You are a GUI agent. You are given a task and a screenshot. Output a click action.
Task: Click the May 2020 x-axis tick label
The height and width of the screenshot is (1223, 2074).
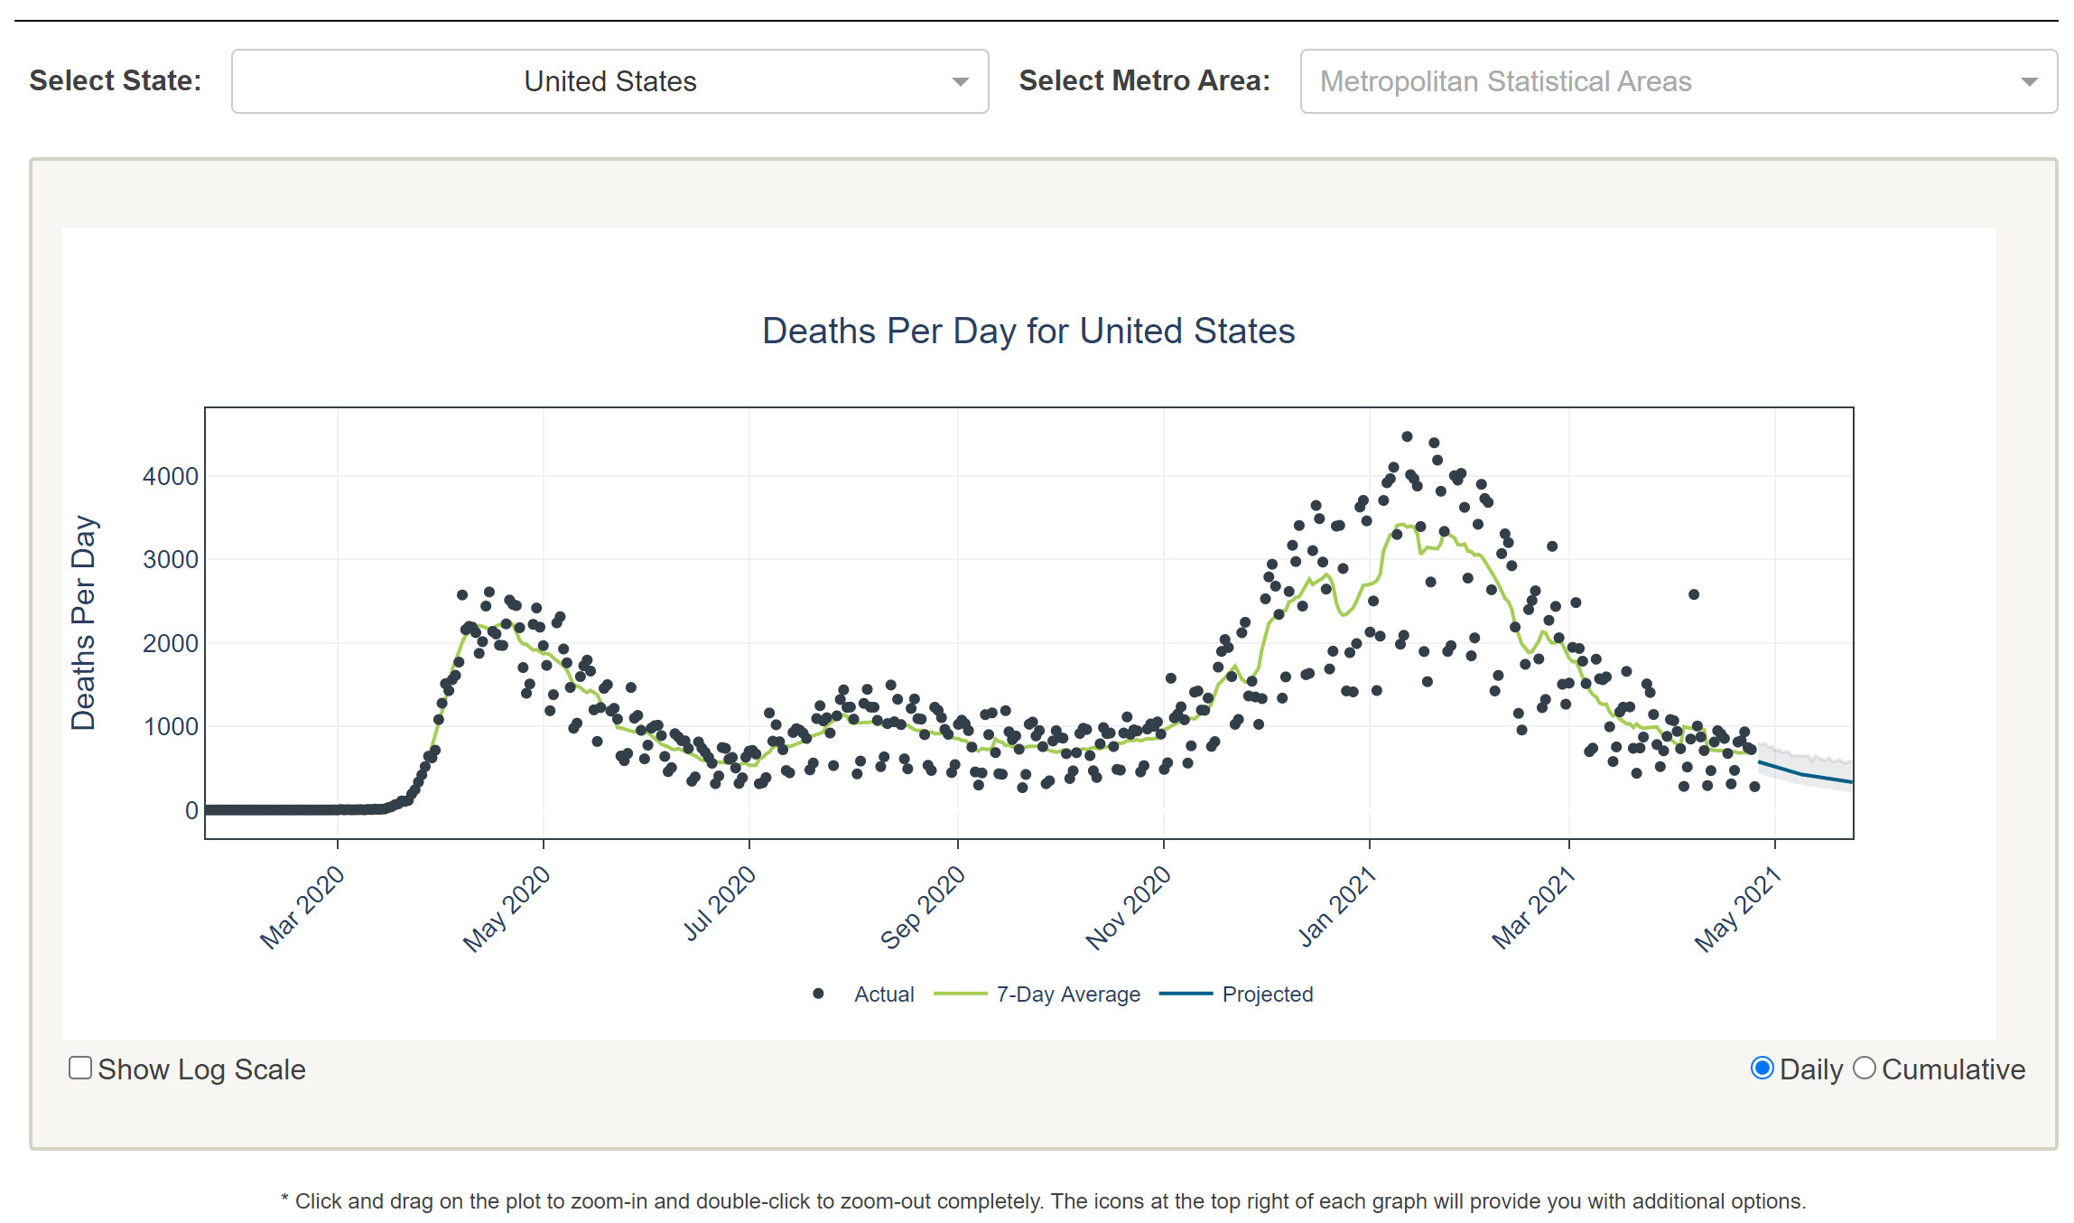tap(507, 908)
